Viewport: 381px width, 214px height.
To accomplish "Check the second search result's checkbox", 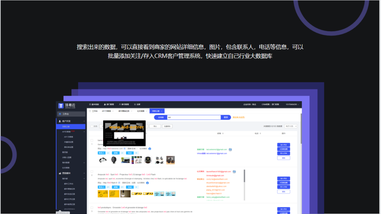I will tap(92, 172).
